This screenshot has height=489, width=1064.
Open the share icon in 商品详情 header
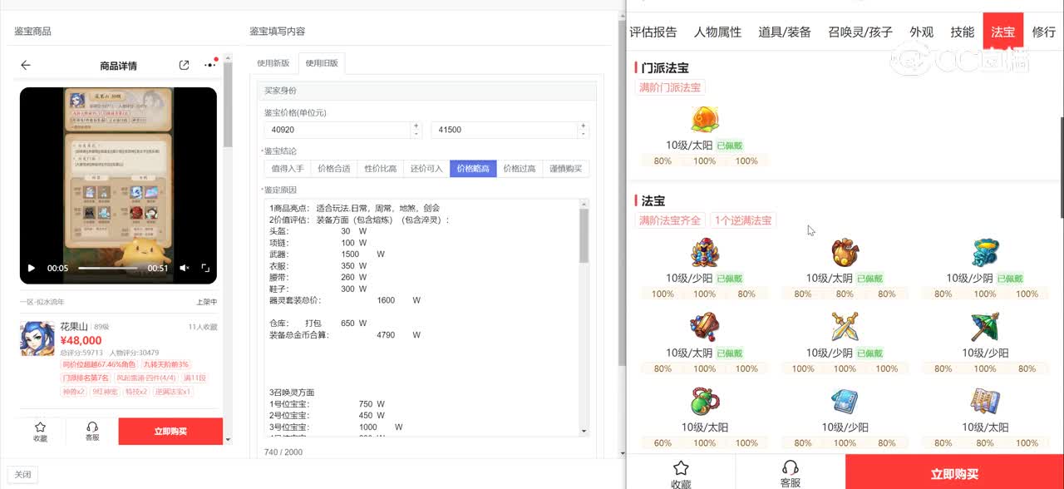tap(185, 65)
